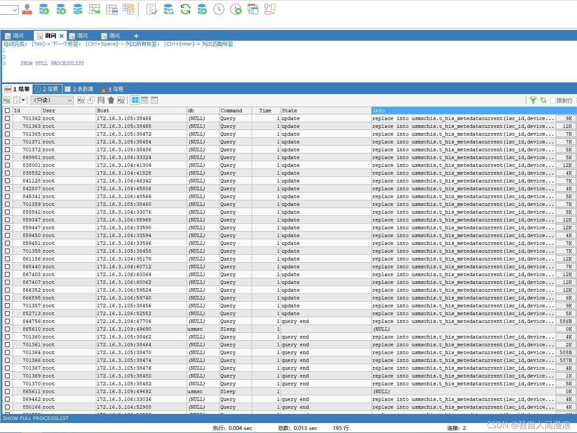Sort by the Host column header
This screenshot has height=433, width=577.
[x=141, y=111]
